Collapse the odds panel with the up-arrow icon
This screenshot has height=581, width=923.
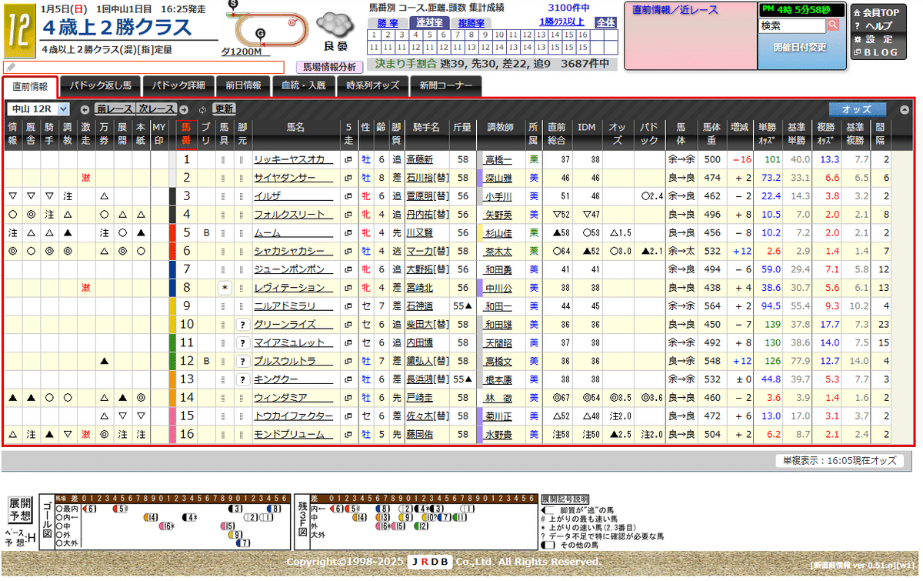click(x=905, y=109)
